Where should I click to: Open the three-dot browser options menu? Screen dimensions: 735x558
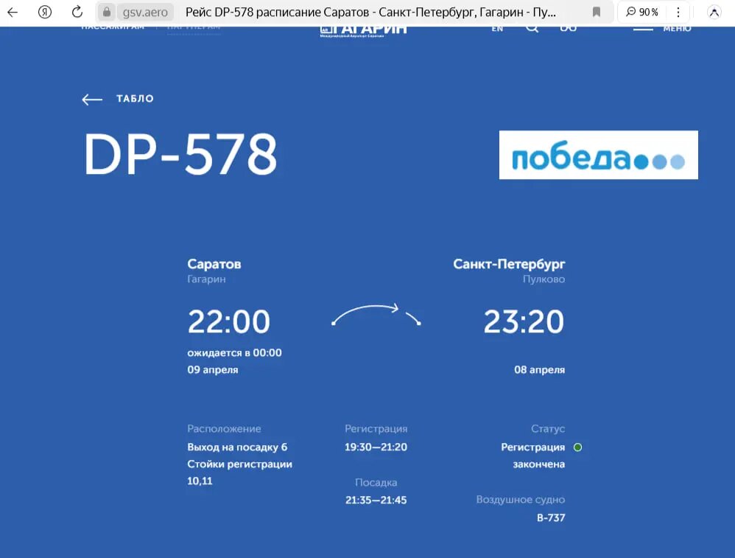(678, 13)
